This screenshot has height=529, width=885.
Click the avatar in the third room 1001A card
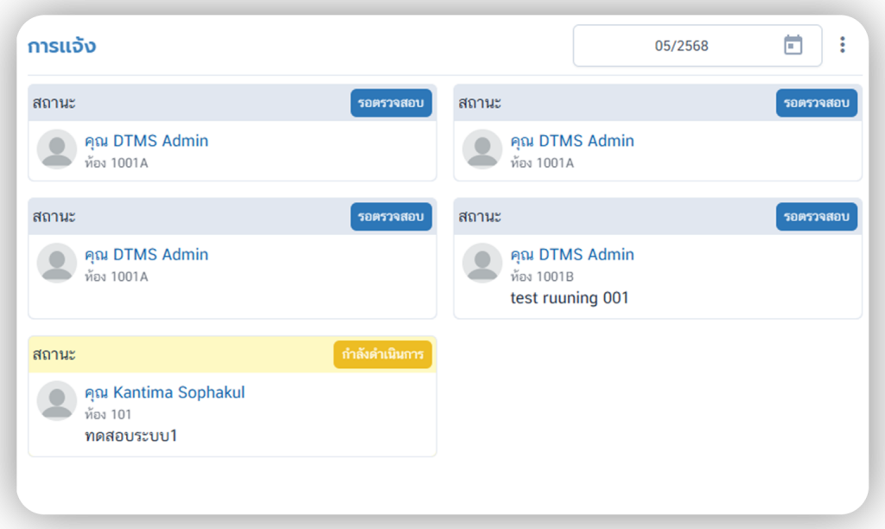tap(57, 263)
